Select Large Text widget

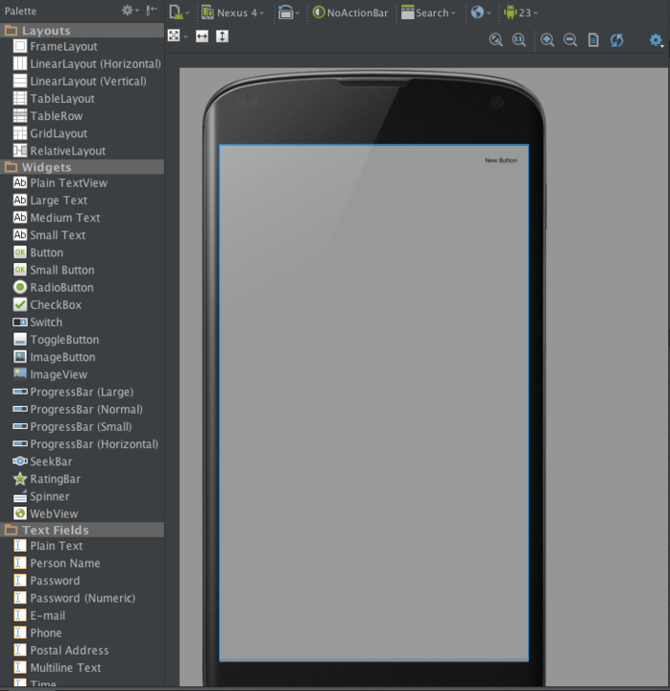pos(82,200)
